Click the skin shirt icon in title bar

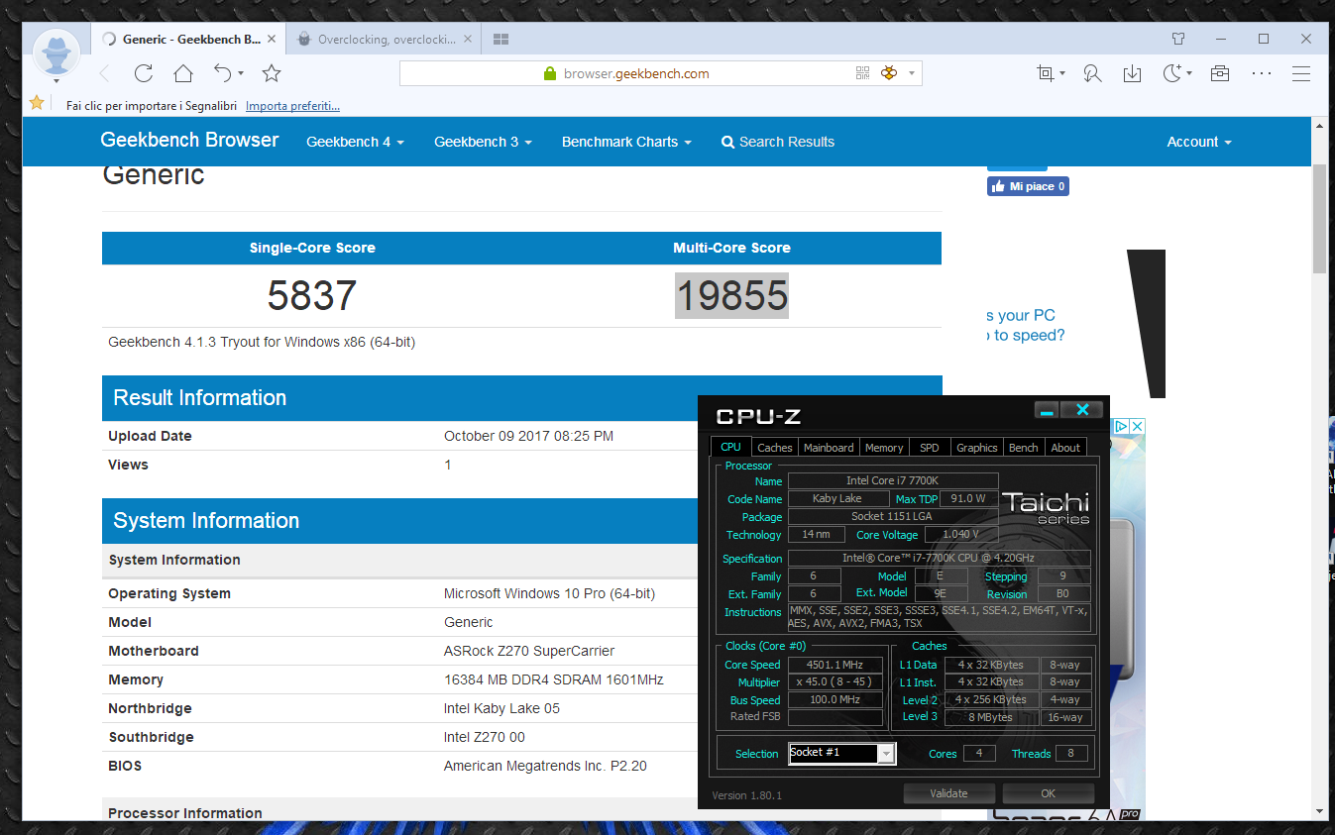(1178, 39)
